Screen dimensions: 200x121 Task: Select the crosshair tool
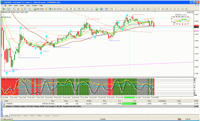[x=116, y=9]
